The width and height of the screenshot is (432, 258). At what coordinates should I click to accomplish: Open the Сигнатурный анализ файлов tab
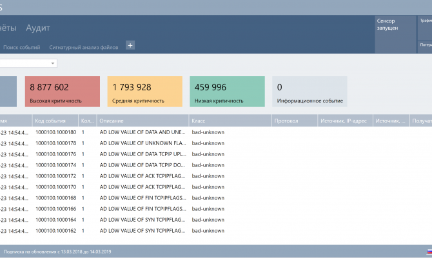[84, 47]
